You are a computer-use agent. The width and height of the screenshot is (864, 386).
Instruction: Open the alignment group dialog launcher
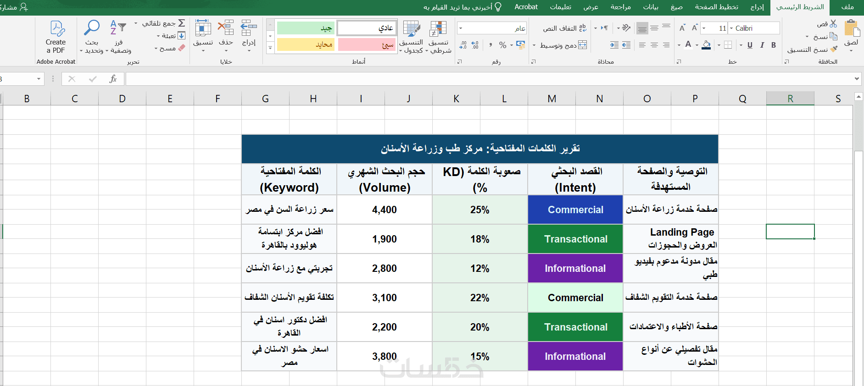click(x=533, y=61)
